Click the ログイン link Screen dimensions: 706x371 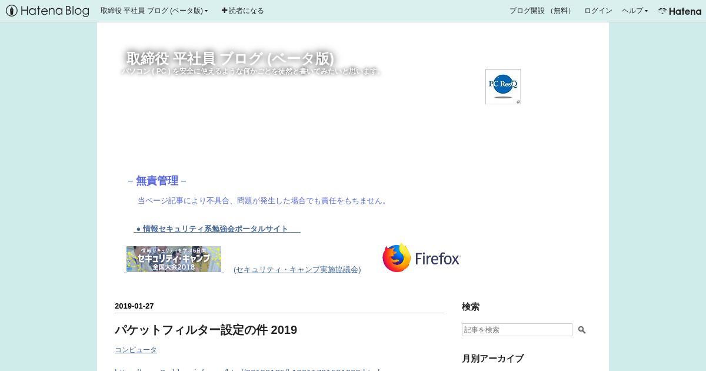(598, 11)
